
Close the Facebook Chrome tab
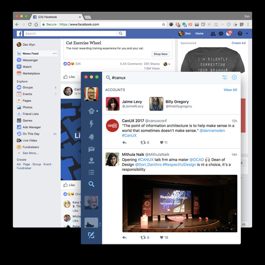pos(80,17)
